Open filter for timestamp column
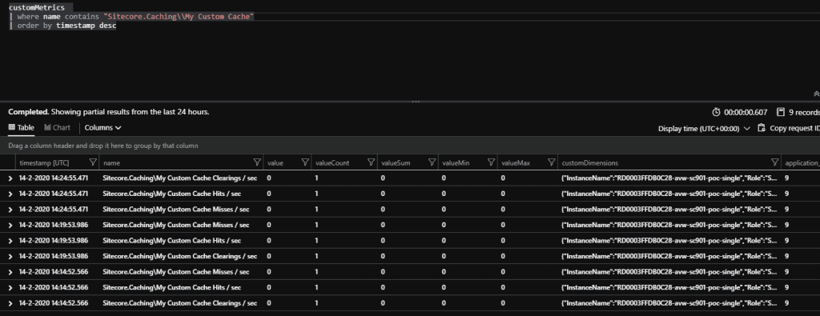This screenshot has height=316, width=820. click(x=93, y=163)
